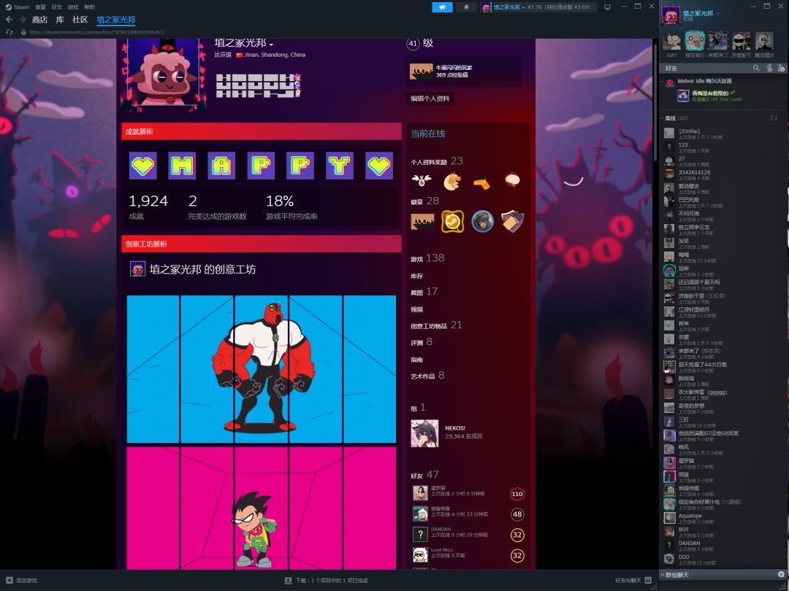Switch to Big Picture mode via monitor icon
The height and width of the screenshot is (591, 789).
coord(607,7)
